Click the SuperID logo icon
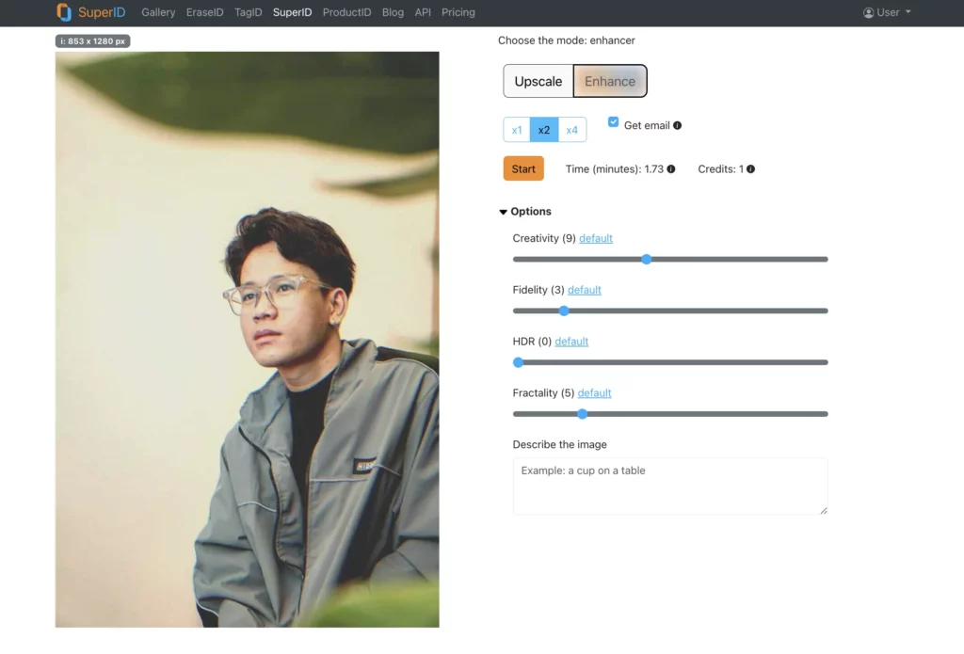 pyautogui.click(x=64, y=12)
